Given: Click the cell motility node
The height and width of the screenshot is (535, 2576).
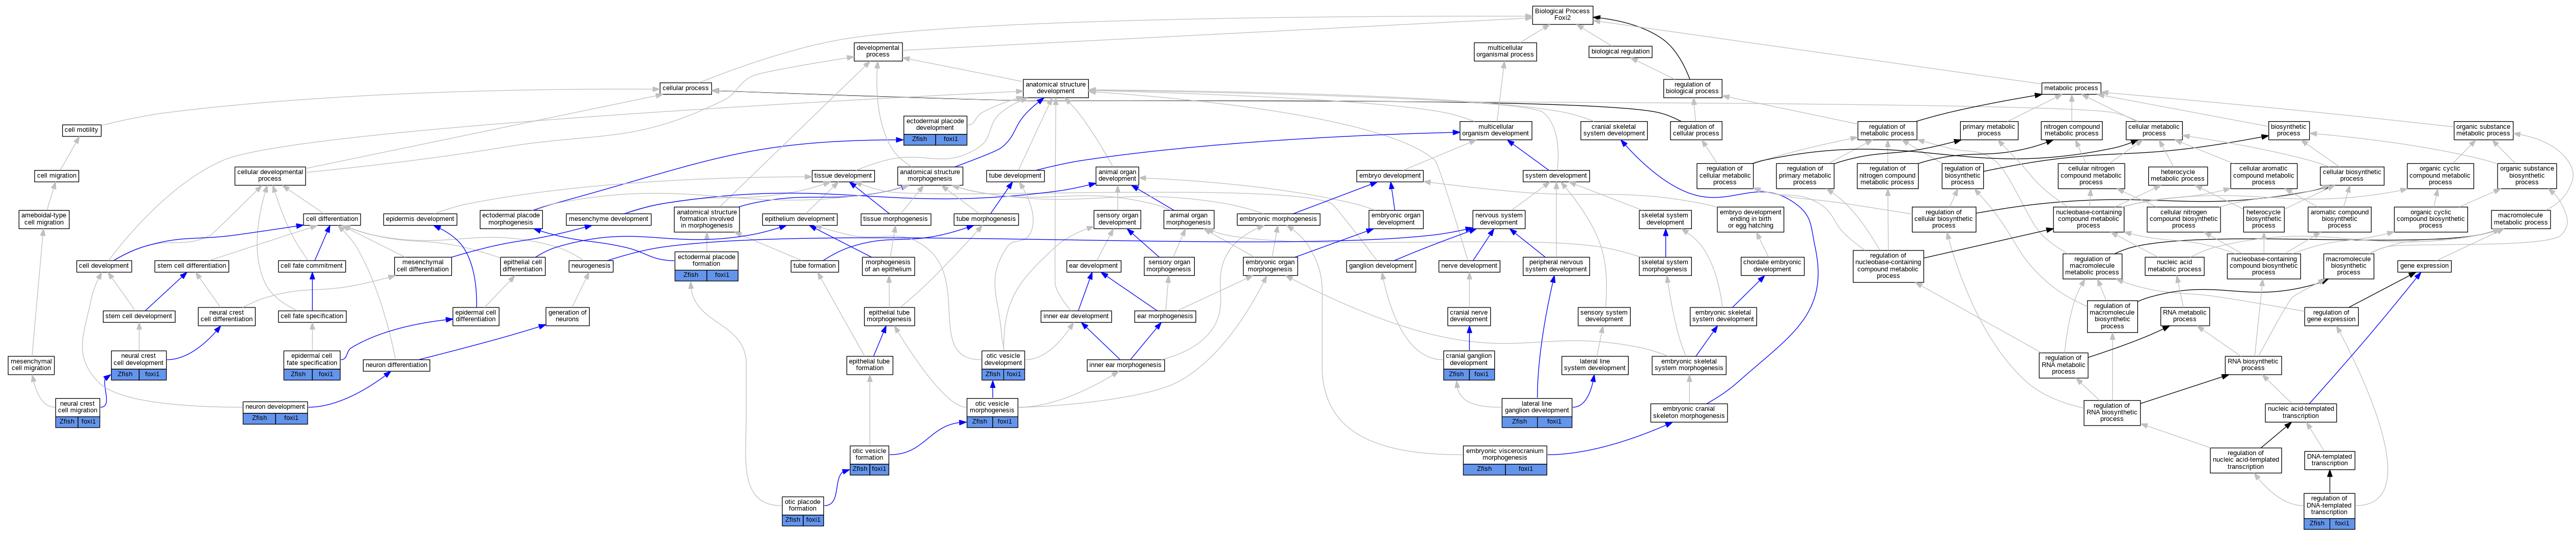Looking at the screenshot, I should pyautogui.click(x=81, y=130).
